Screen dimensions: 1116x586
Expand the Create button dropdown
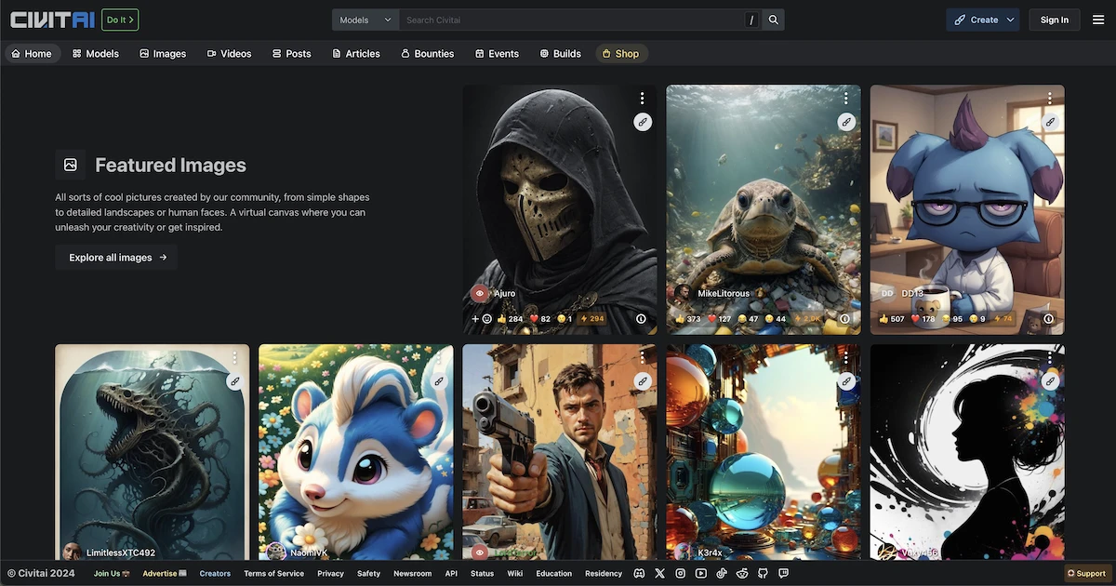coord(1011,20)
